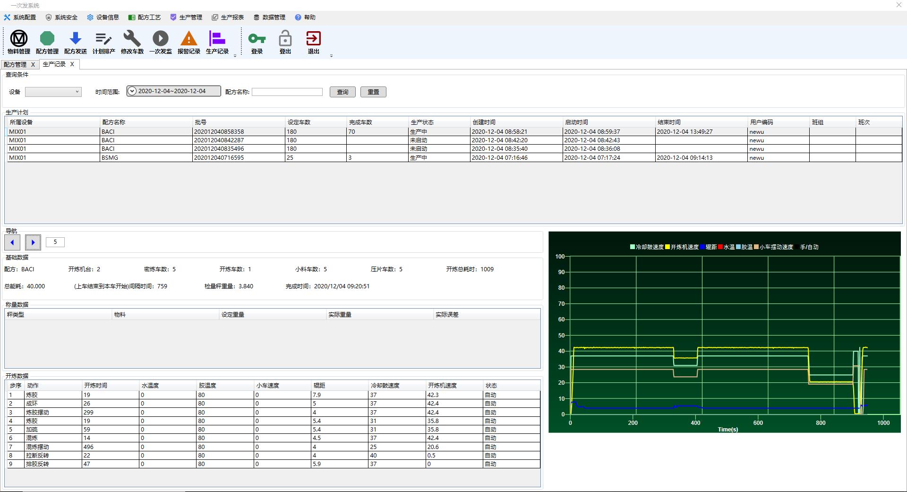
Task: Click 开炼时间 column header
Action: point(111,386)
